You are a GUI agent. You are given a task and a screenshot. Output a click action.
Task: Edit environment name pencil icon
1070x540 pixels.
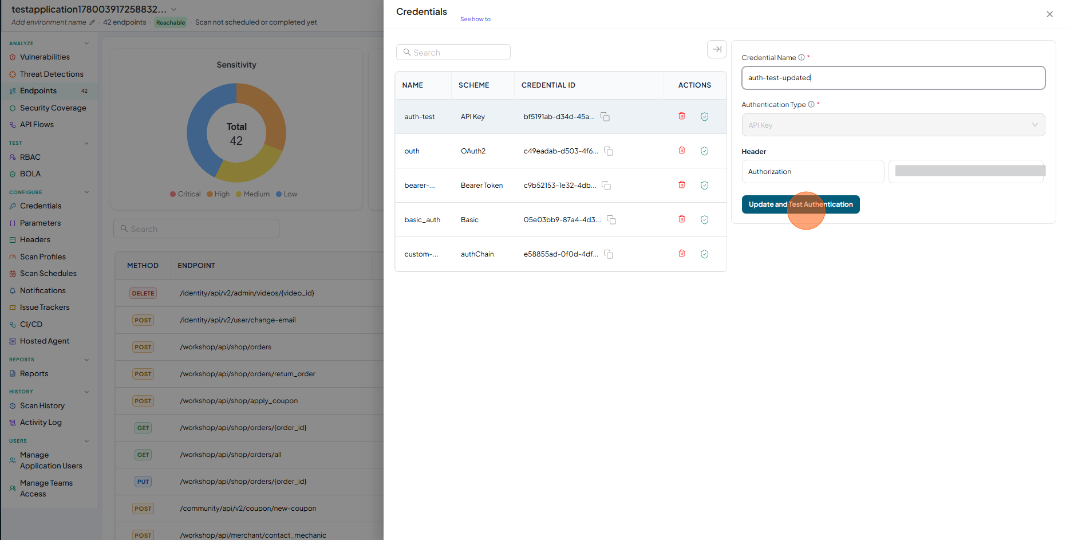pyautogui.click(x=92, y=22)
